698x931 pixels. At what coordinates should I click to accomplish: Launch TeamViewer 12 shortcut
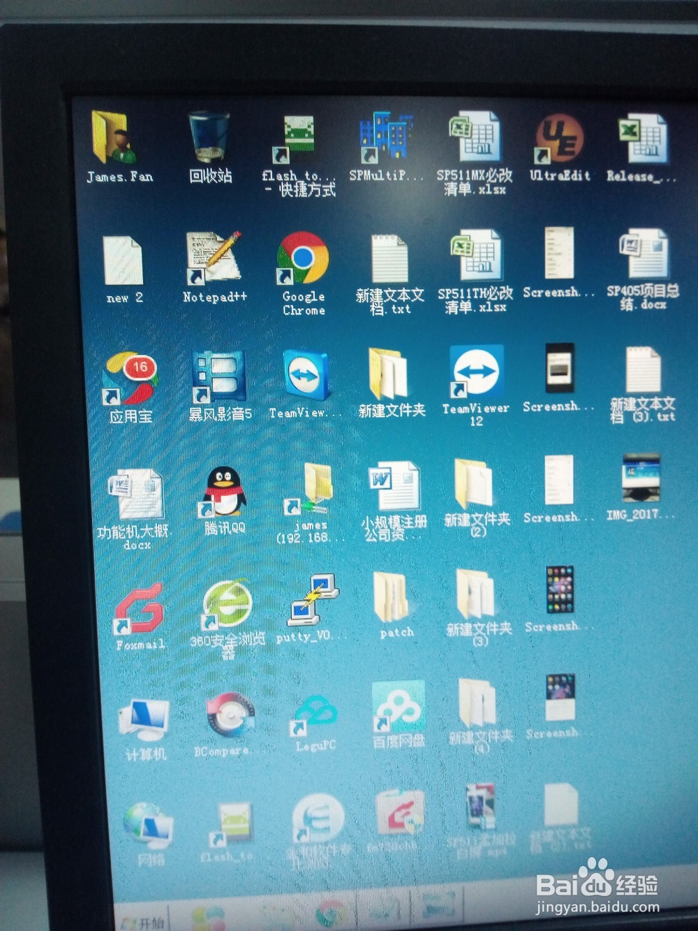tap(476, 386)
